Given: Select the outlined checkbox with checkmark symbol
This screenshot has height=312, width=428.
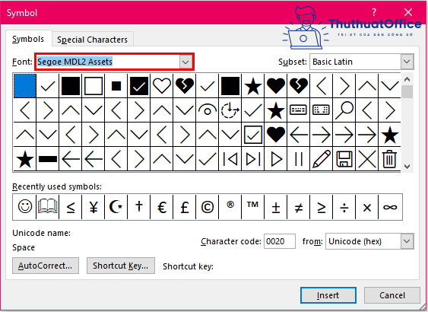Looking at the screenshot, I should (x=253, y=135).
